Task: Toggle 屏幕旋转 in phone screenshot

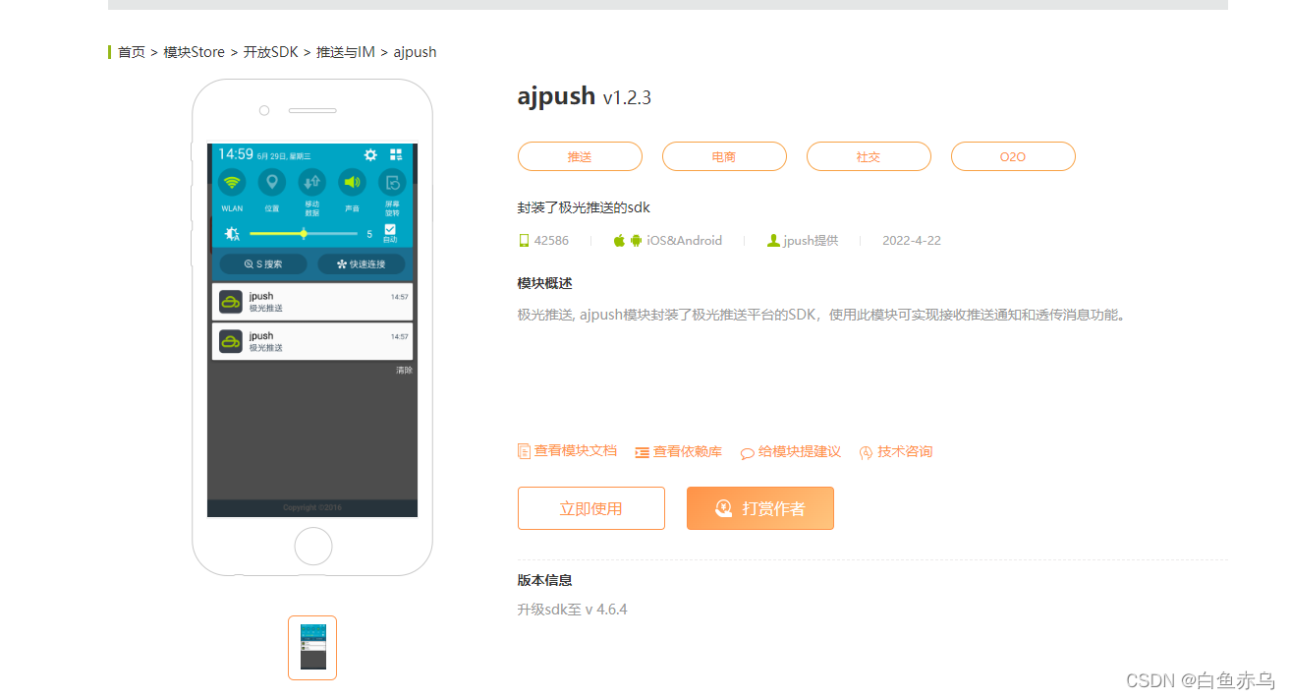Action: pyautogui.click(x=392, y=182)
